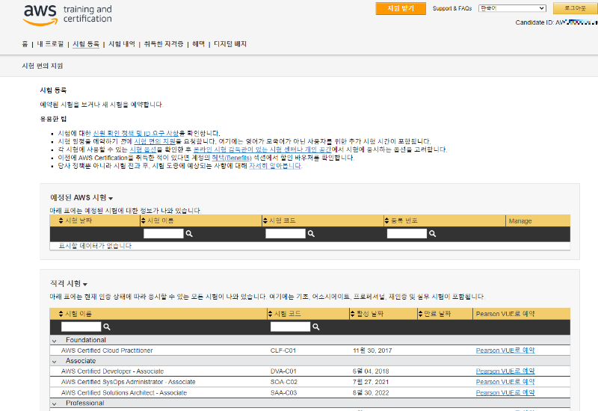The height and width of the screenshot is (411, 598).
Task: Click search magnifier for 시험 코드 in scheduled exams
Action: coord(311,234)
